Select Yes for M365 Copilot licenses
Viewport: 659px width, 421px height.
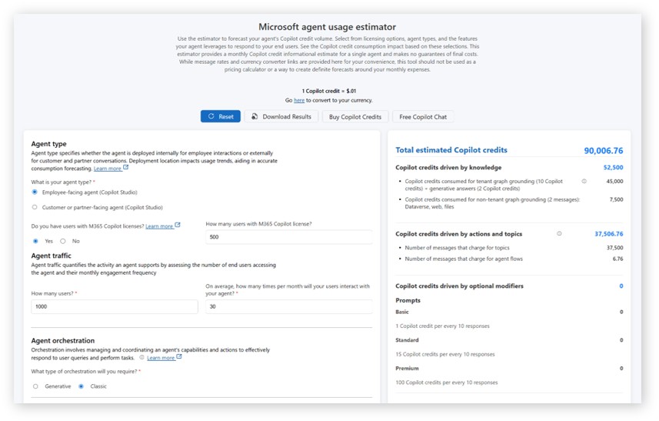pyautogui.click(x=35, y=241)
